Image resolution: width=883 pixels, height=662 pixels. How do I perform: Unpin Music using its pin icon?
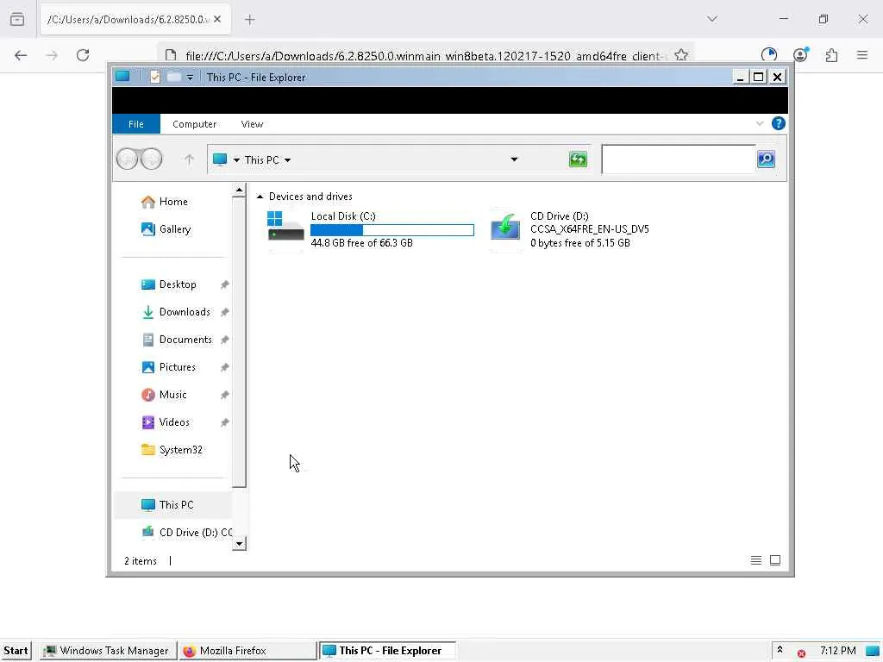point(225,395)
